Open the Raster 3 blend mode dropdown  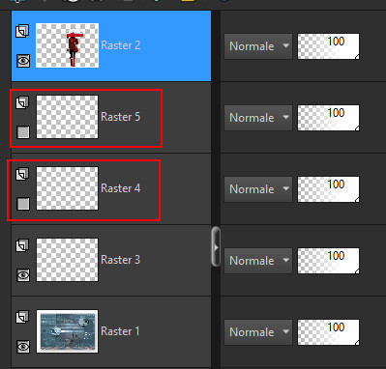click(258, 261)
